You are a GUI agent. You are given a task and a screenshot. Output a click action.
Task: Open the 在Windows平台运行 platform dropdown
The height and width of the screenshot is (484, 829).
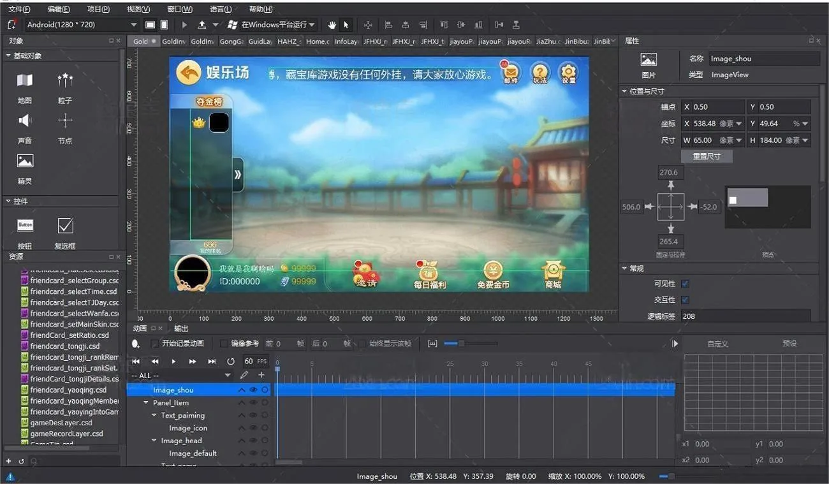pyautogui.click(x=271, y=25)
